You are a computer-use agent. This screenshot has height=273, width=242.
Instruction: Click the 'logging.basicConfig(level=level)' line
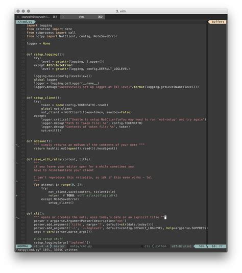[63, 76]
